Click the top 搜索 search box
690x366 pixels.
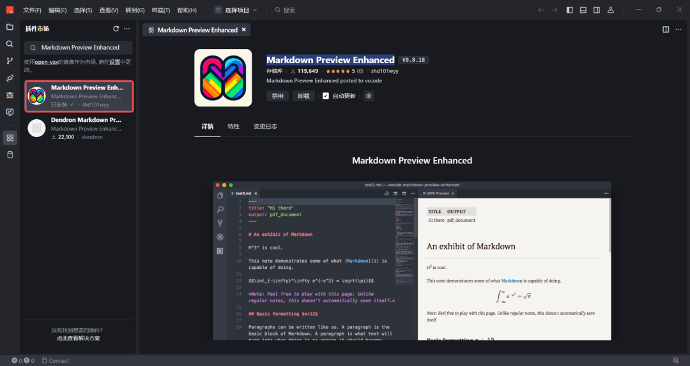(286, 10)
